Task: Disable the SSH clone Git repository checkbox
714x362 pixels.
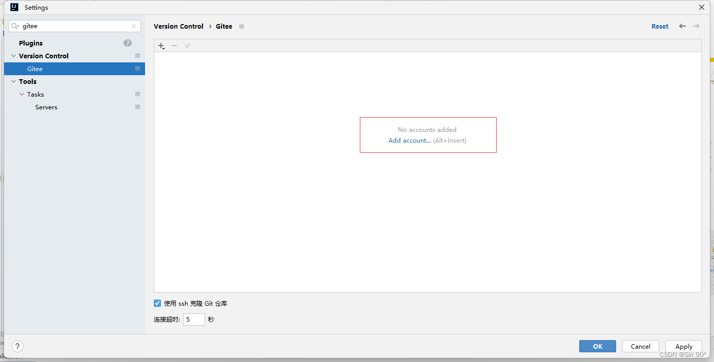Action: 157,303
